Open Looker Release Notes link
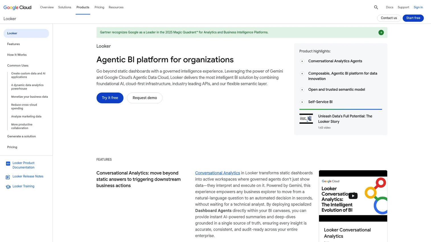The height and width of the screenshot is (242, 431). coord(28,177)
